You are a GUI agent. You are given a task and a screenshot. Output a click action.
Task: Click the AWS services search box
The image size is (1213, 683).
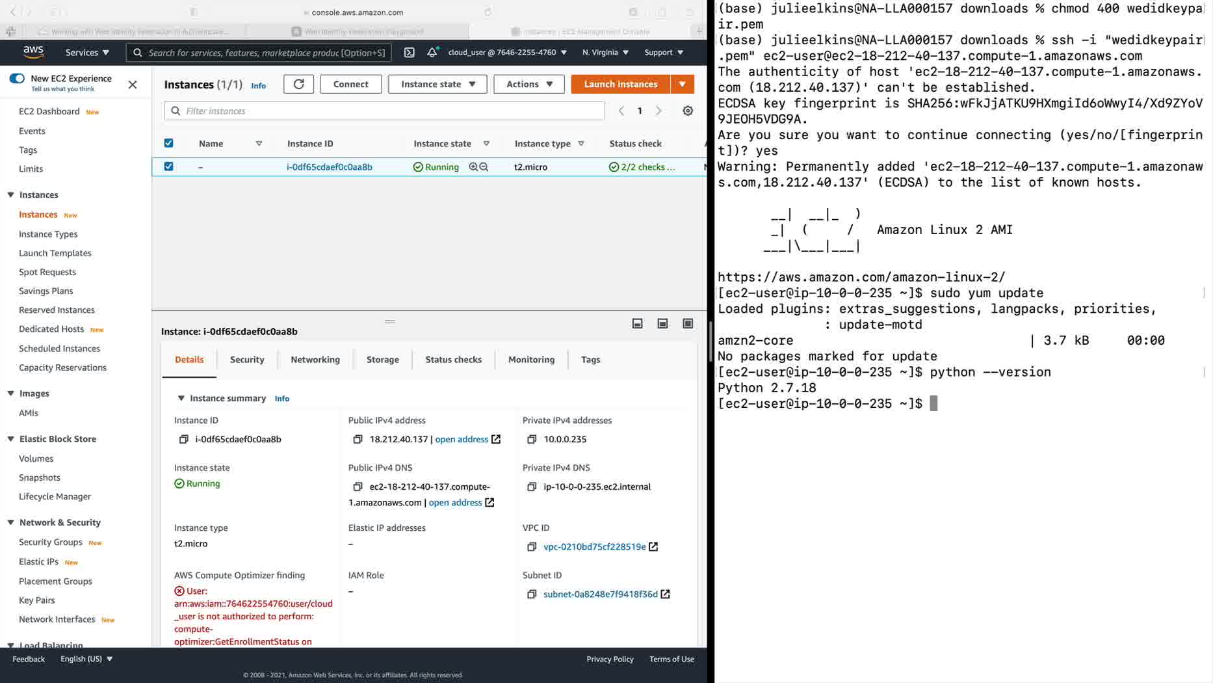pyautogui.click(x=259, y=53)
